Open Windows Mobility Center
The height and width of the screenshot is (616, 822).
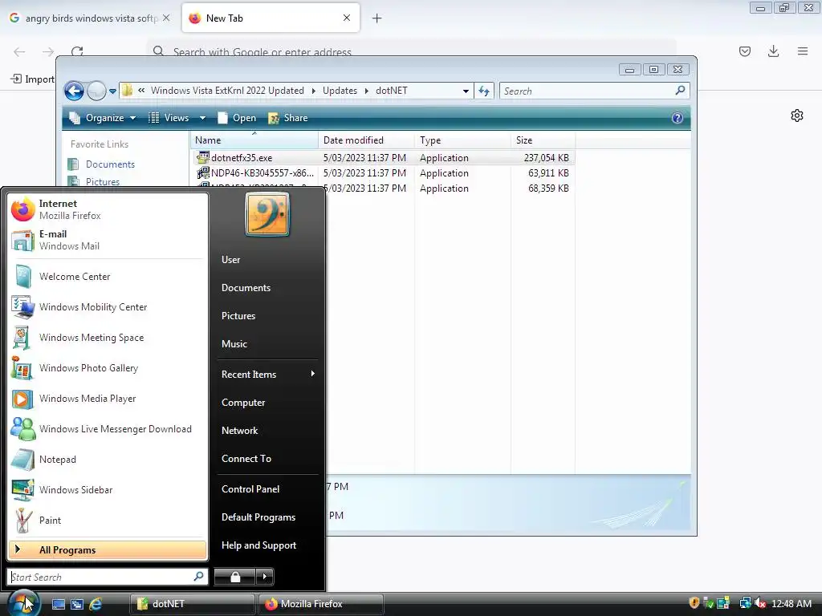tap(108, 307)
